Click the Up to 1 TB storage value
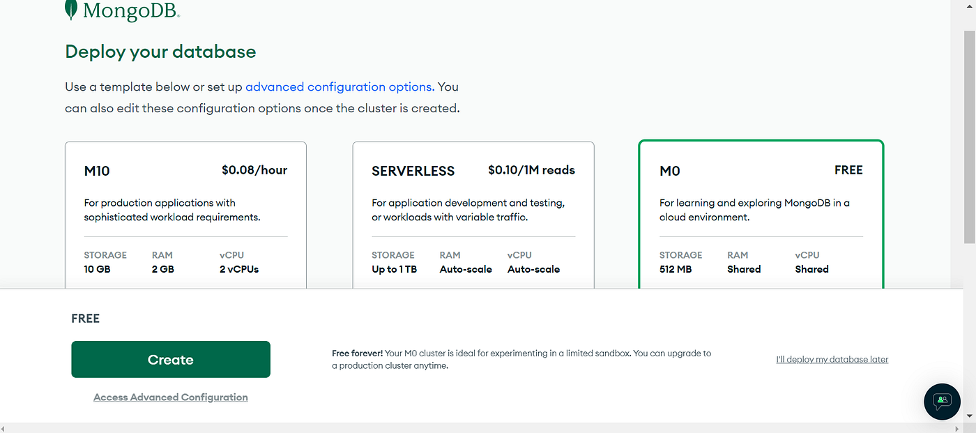976x433 pixels. (394, 269)
